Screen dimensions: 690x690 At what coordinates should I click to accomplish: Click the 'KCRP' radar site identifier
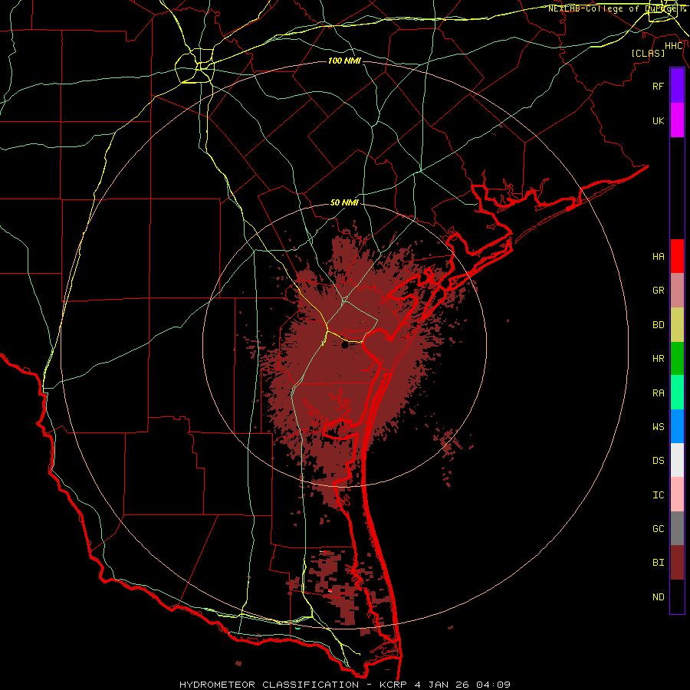[393, 685]
